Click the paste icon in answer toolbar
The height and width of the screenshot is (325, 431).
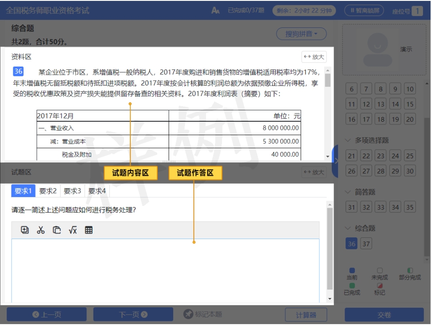[57, 230]
